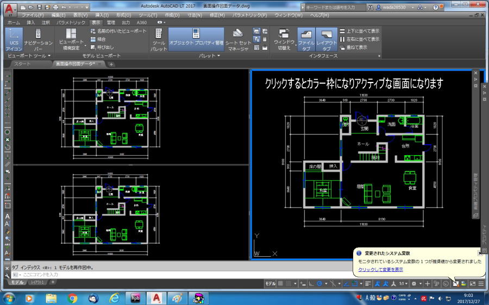489x305 pixels.
Task: Click the clean screen icon in status bar
Action: (473, 284)
